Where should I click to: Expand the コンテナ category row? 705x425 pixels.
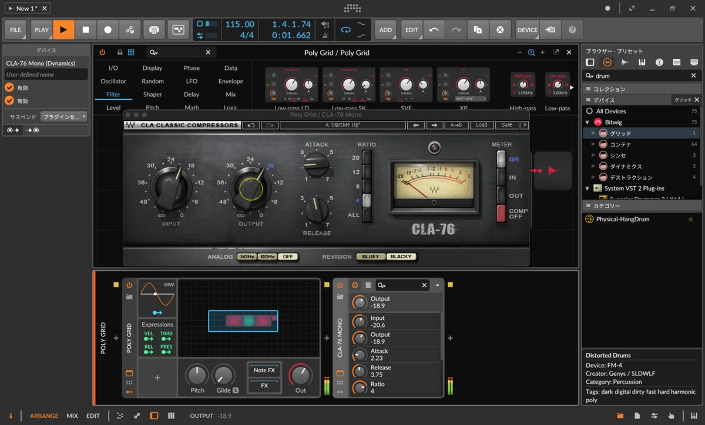tap(593, 144)
